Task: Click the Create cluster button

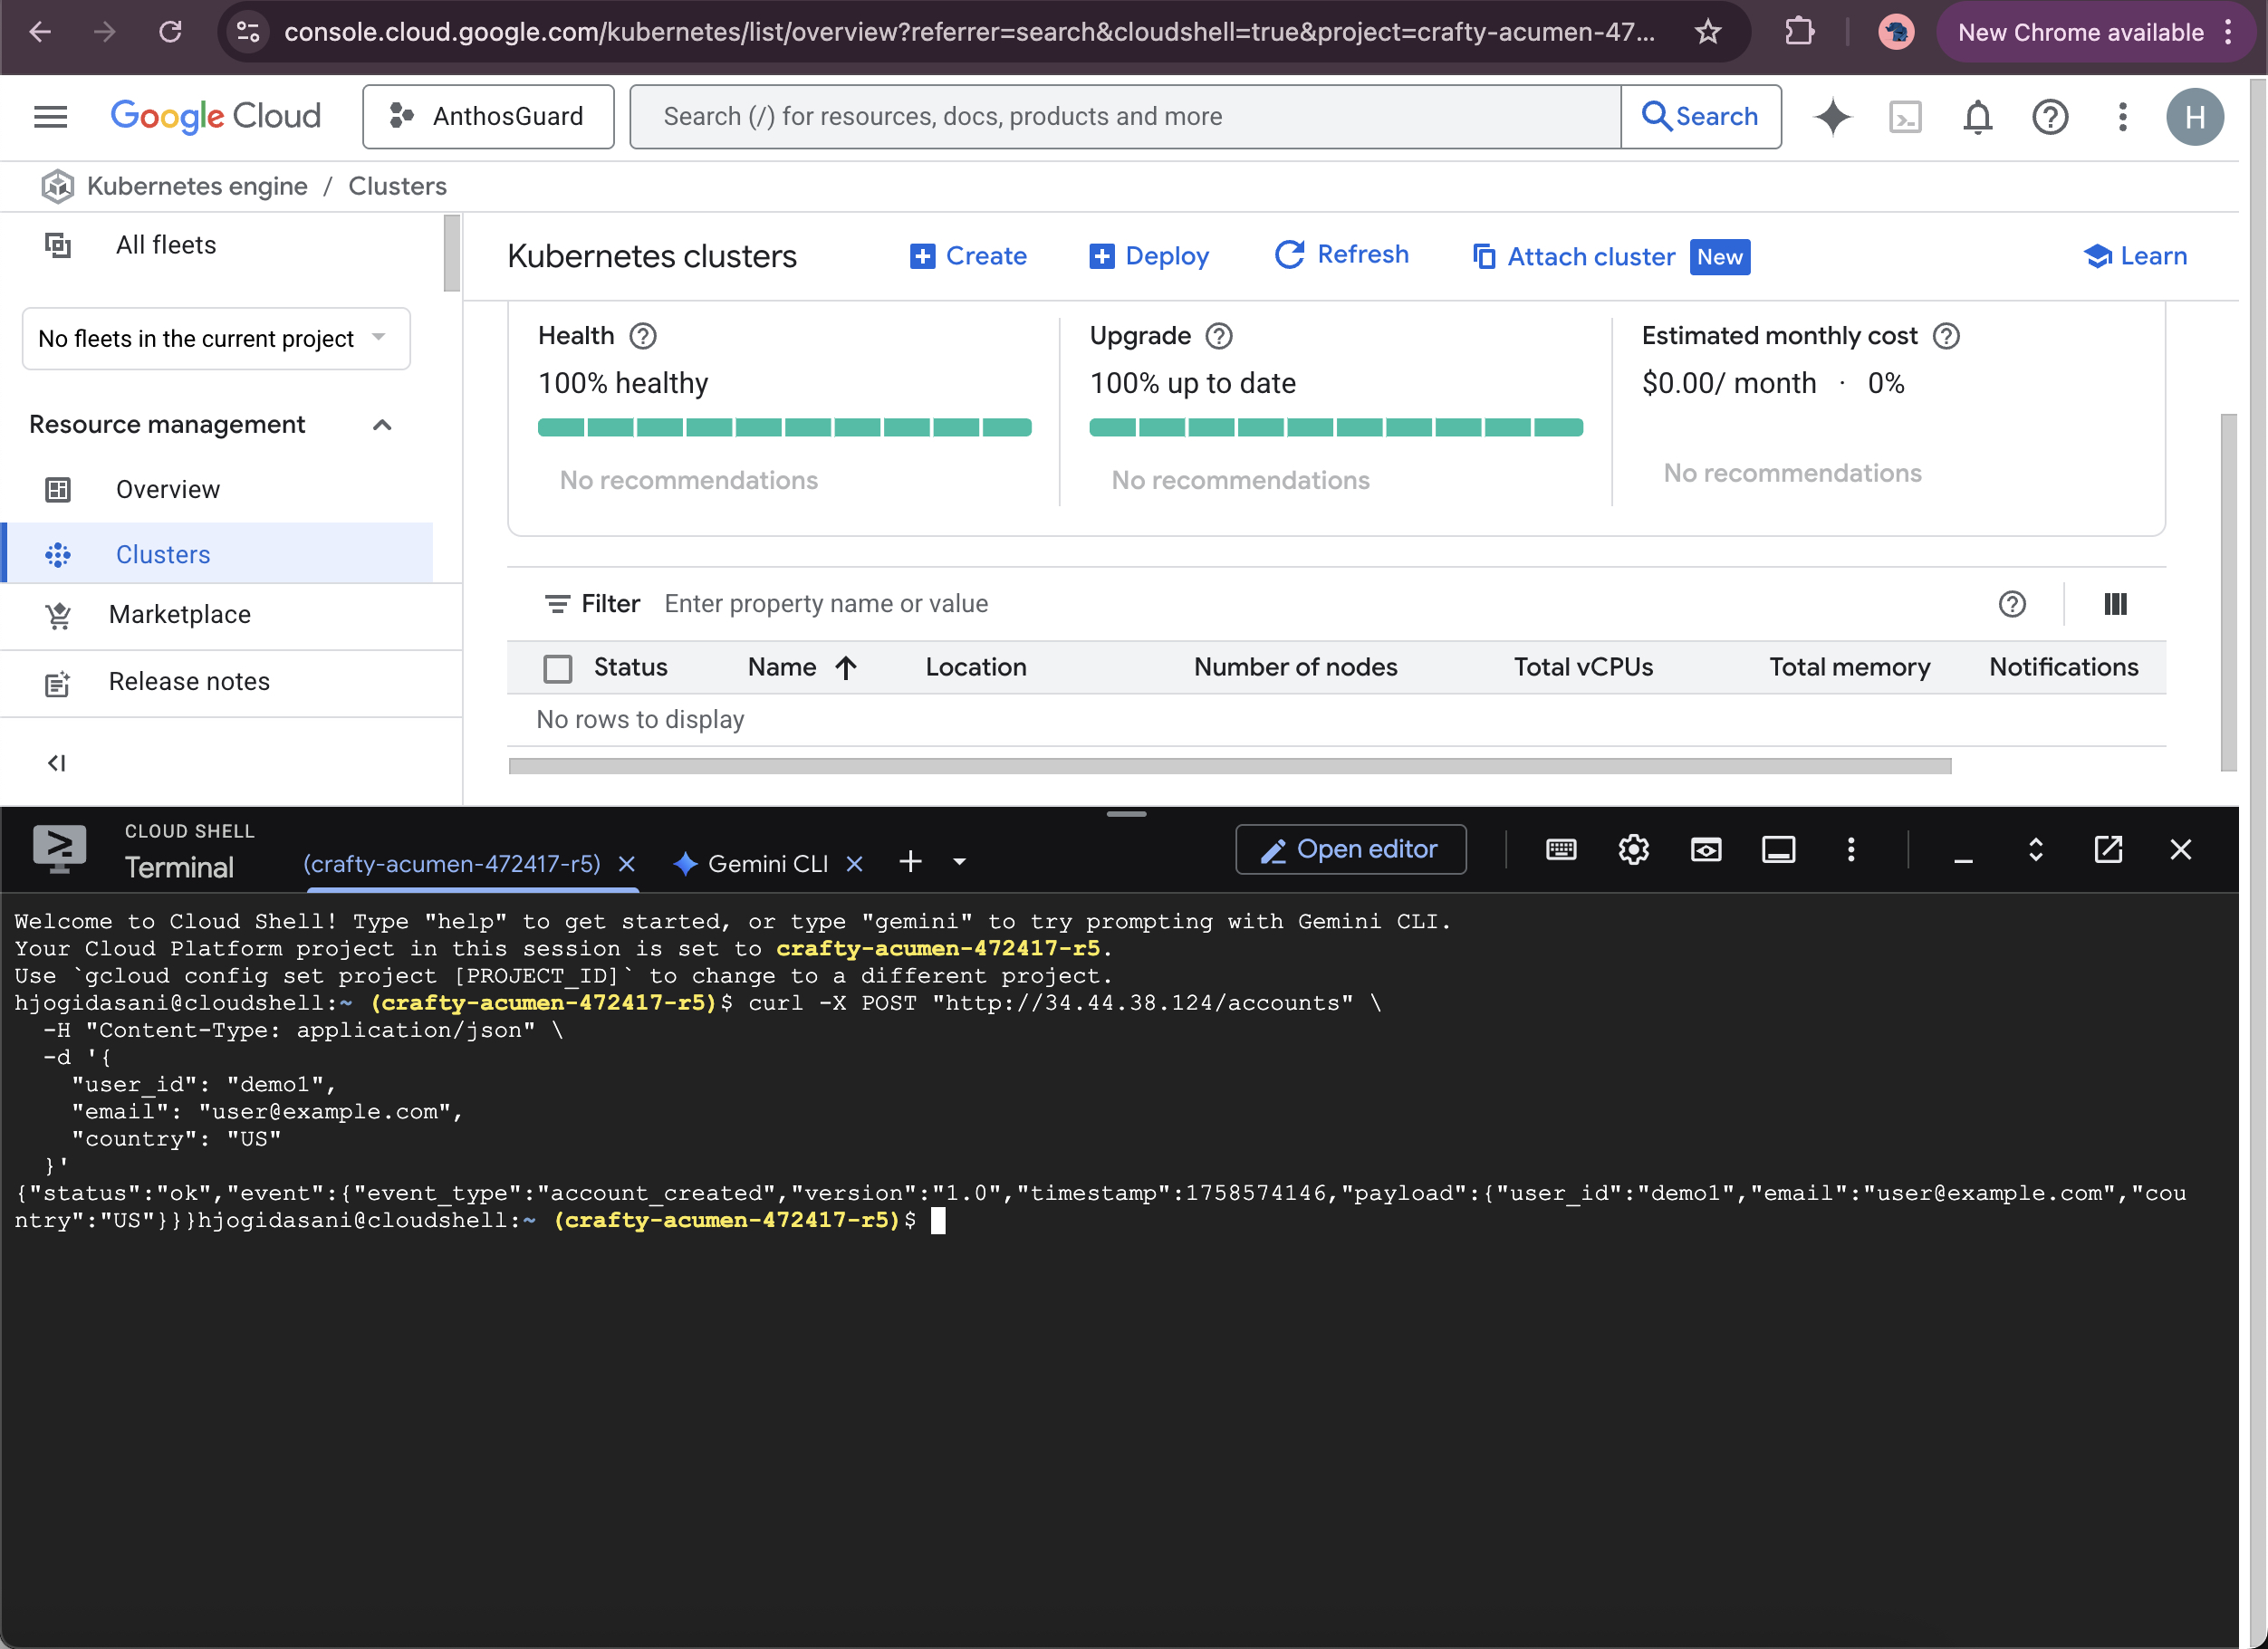Action: tap(968, 256)
